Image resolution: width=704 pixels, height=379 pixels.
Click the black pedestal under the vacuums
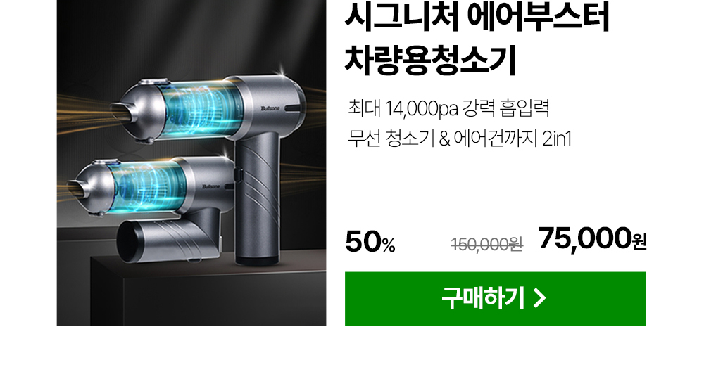pyautogui.click(x=208, y=293)
